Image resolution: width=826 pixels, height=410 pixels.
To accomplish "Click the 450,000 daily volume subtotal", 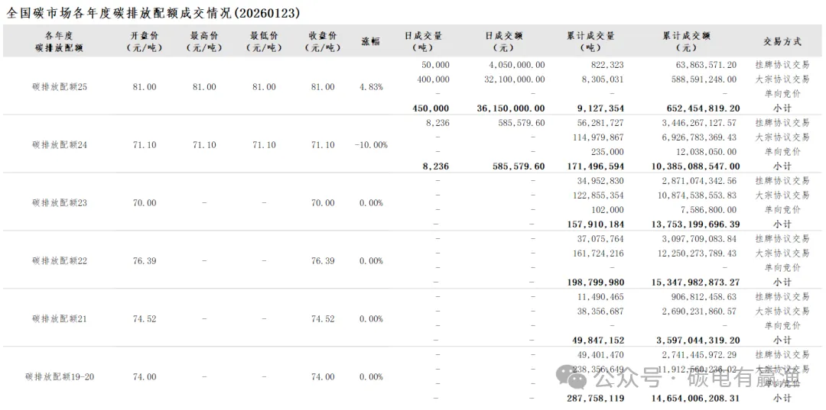I will pyautogui.click(x=431, y=108).
